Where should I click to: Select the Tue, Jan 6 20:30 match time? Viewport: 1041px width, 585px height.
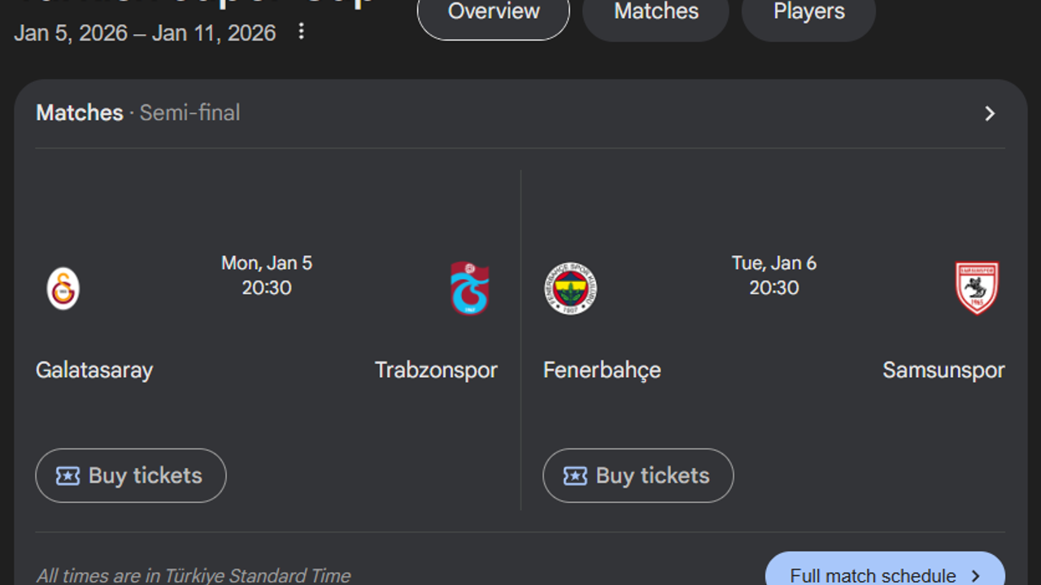pos(773,275)
